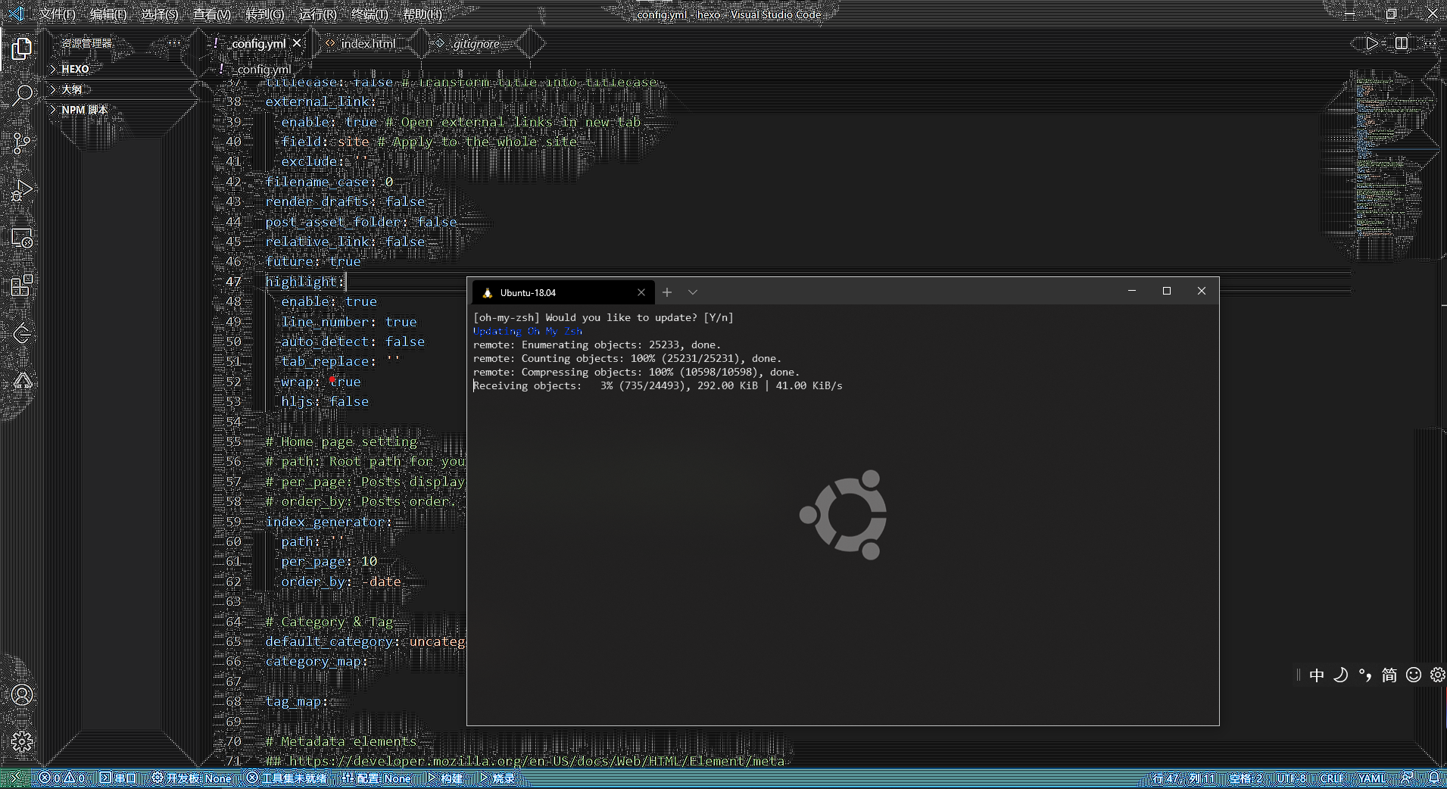Toggle IME Chinese/English mode button
Viewport: 1447px width, 789px height.
1317,675
